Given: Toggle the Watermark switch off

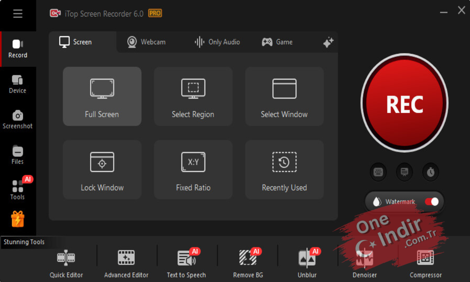Looking at the screenshot, I should pyautogui.click(x=432, y=202).
